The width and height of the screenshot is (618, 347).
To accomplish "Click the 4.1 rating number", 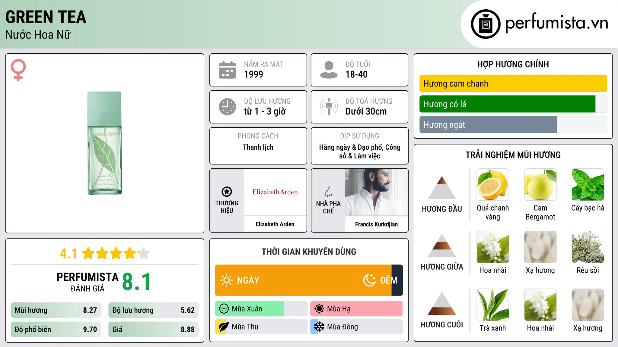I will click(68, 254).
